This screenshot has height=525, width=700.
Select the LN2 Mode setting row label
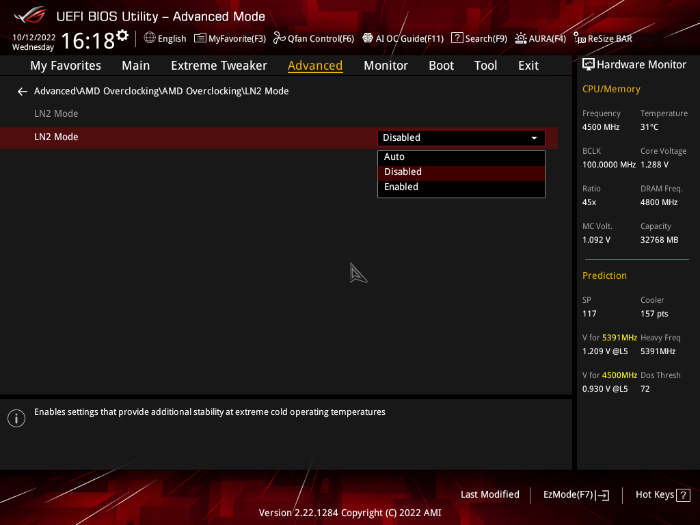coord(56,137)
